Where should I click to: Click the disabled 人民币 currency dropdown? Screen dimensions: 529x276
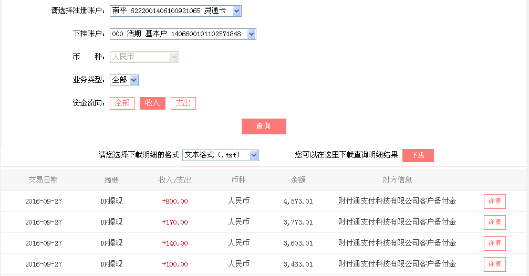[144, 57]
